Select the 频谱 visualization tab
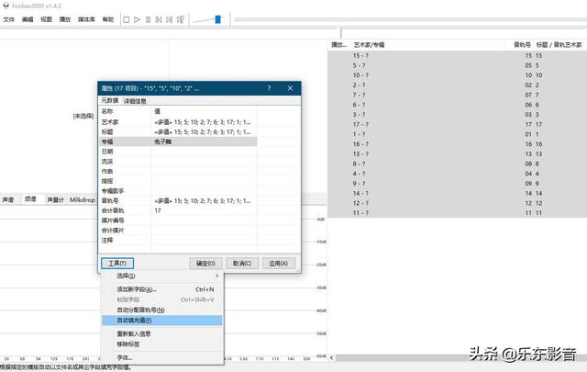The height and width of the screenshot is (372, 587). 30,199
